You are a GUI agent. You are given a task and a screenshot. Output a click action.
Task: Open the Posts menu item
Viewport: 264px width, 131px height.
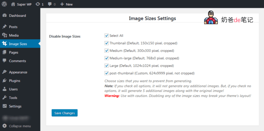(20, 27)
